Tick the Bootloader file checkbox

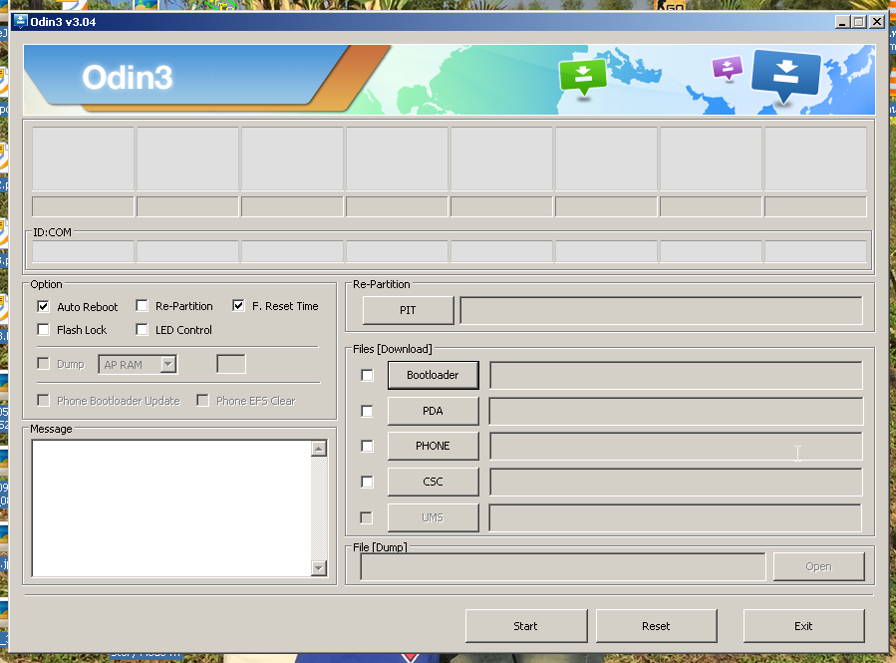(367, 375)
